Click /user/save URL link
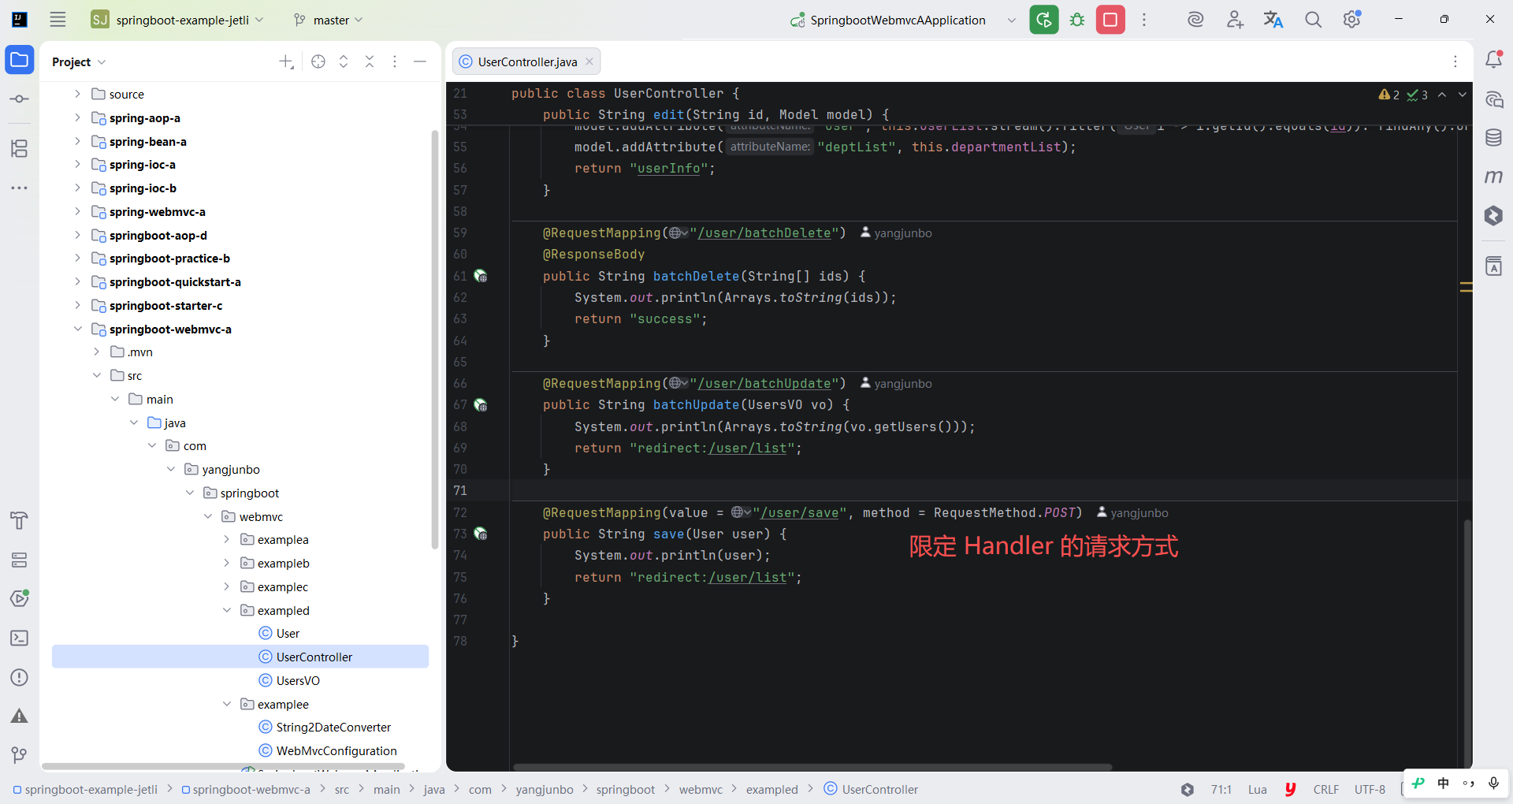The width and height of the screenshot is (1513, 804). (800, 513)
